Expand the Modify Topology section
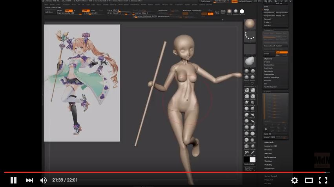Viewport: 334px width, 187px height. (271, 77)
